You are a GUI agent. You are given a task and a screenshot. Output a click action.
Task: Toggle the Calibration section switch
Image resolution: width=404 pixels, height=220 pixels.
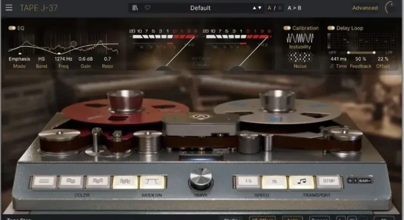(286, 28)
